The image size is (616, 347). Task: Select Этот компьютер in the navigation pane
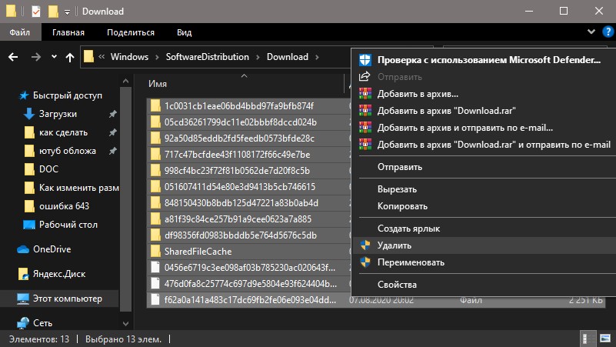coord(60,299)
